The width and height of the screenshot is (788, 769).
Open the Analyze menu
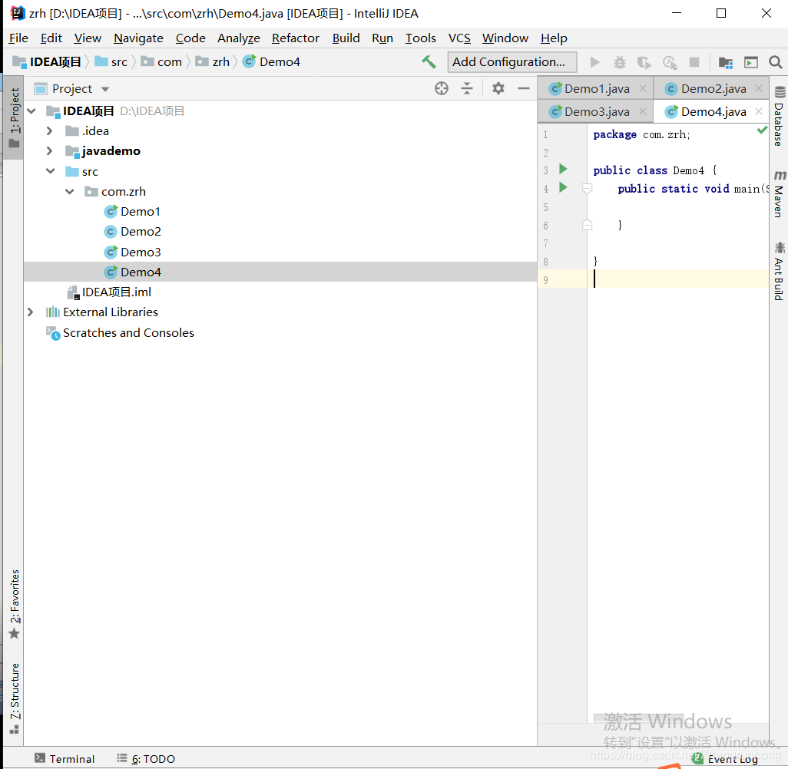tap(238, 38)
